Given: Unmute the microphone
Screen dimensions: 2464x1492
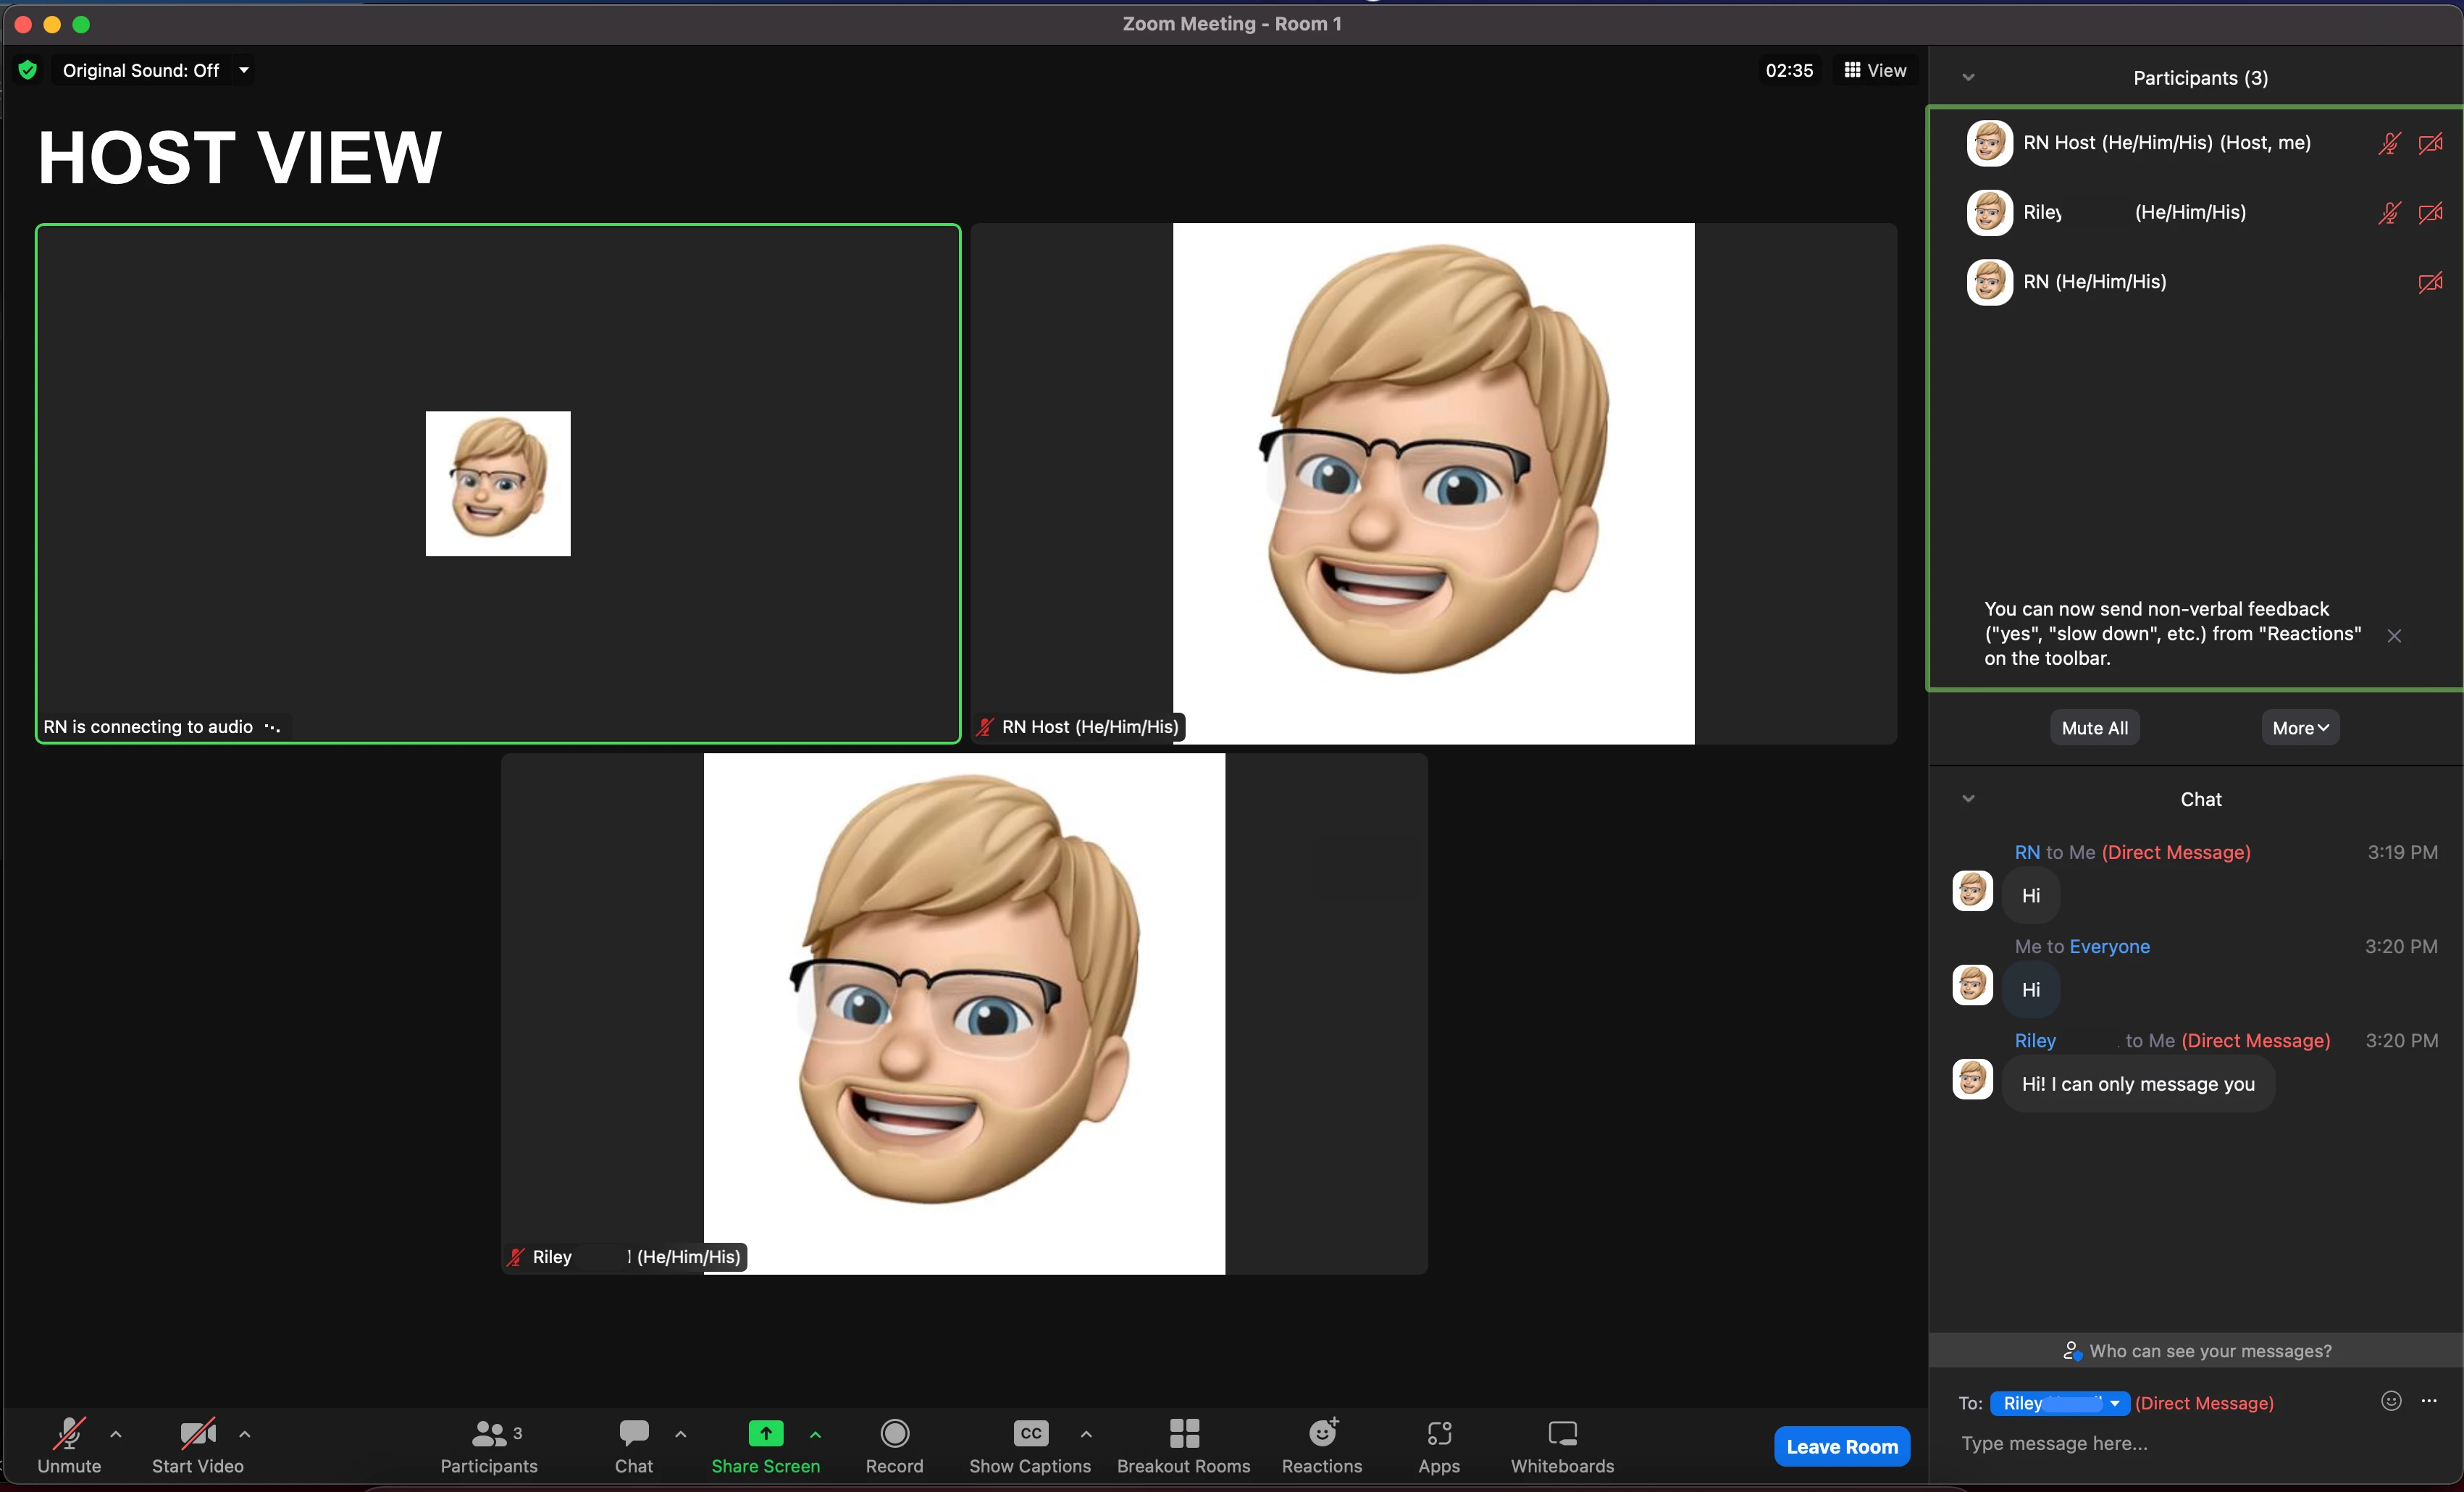Looking at the screenshot, I should 69,1435.
